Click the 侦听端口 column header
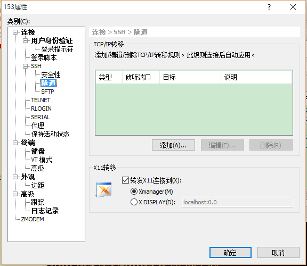Viewport: 307px width, 266px height. pos(141,77)
